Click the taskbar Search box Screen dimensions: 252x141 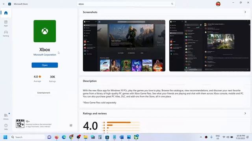coord(28,137)
